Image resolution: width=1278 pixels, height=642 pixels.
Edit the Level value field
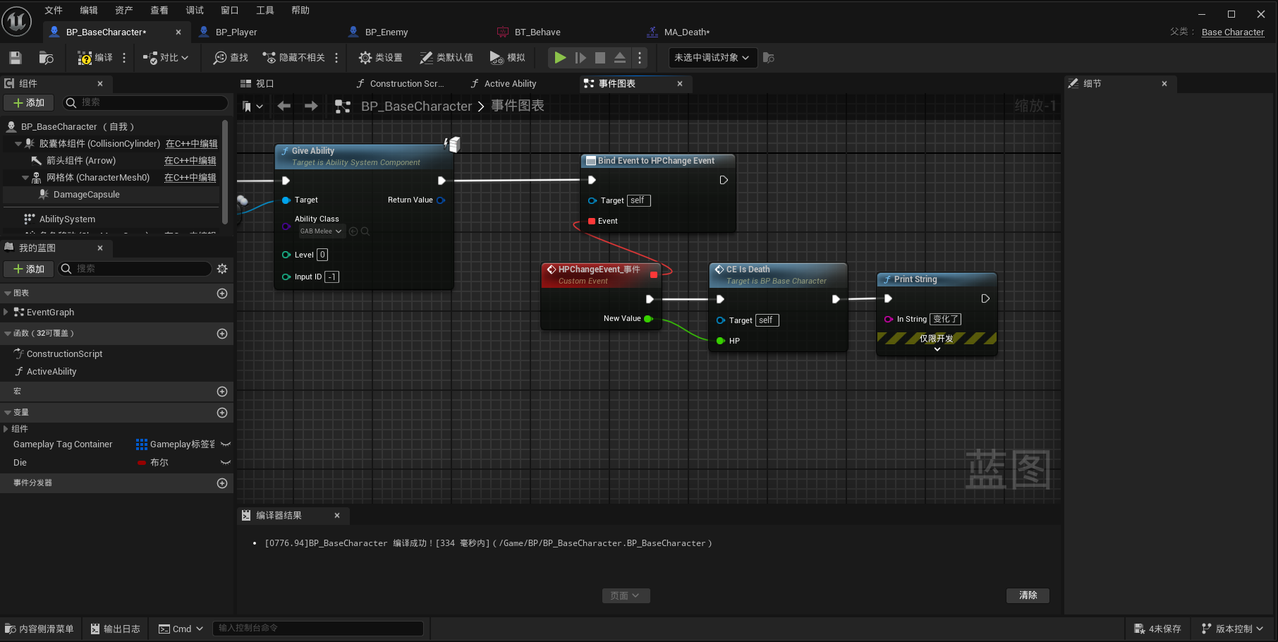click(x=322, y=255)
